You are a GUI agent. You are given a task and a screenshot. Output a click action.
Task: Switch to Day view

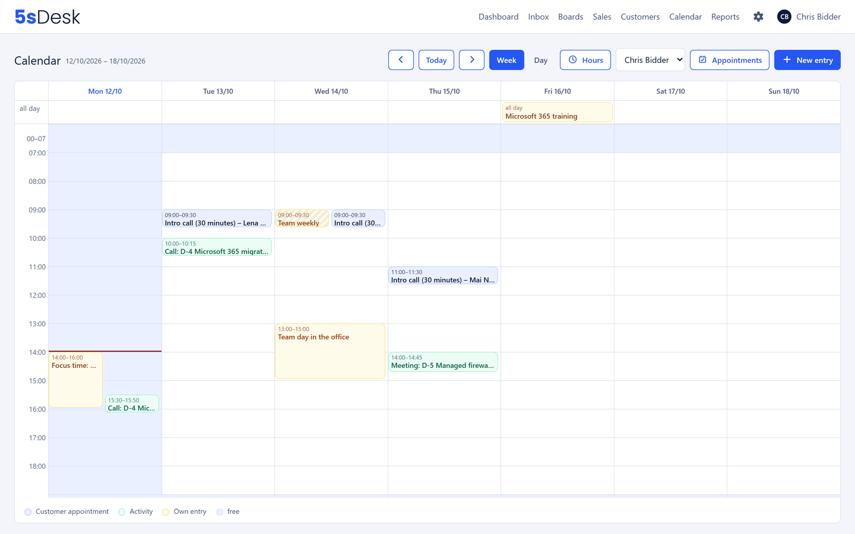540,60
